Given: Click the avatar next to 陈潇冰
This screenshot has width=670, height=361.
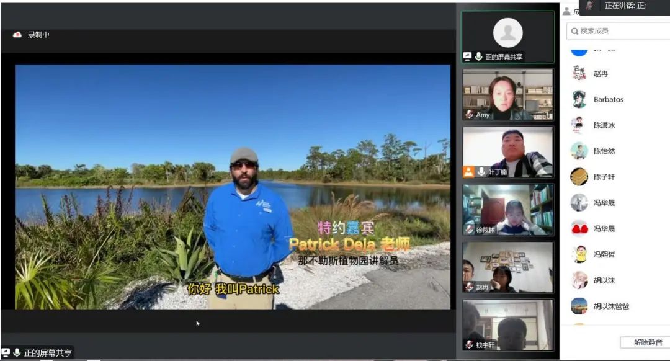Looking at the screenshot, I should (x=579, y=125).
